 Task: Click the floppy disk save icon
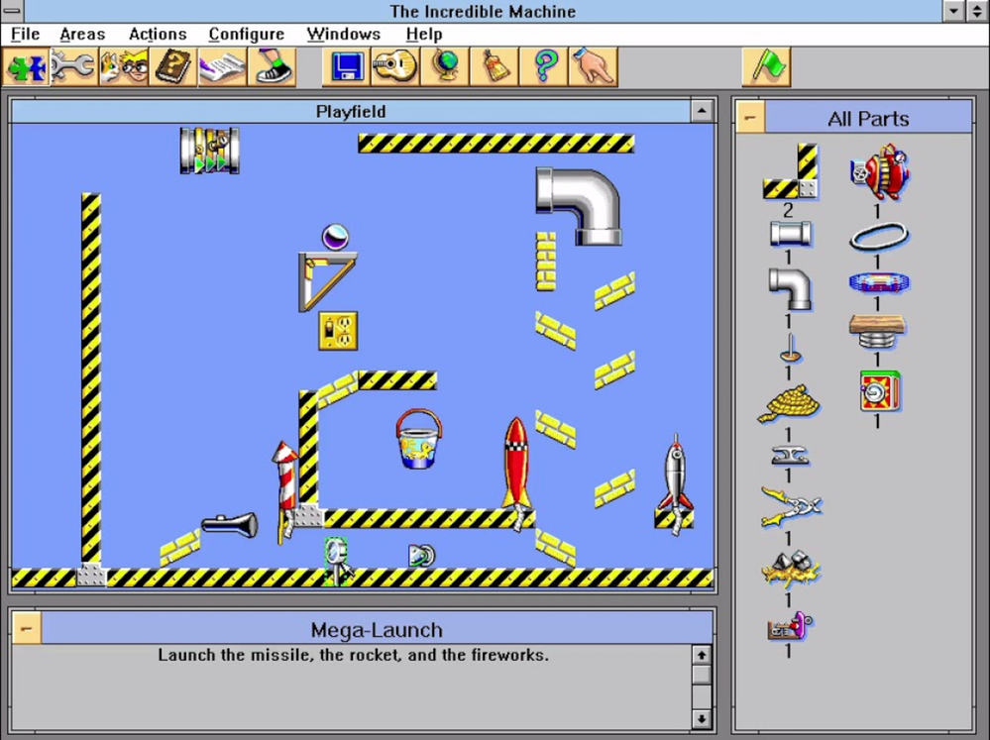click(347, 67)
